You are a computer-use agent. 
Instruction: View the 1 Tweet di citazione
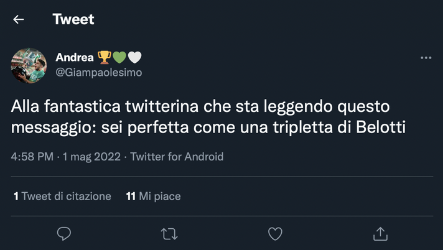[x=62, y=196]
